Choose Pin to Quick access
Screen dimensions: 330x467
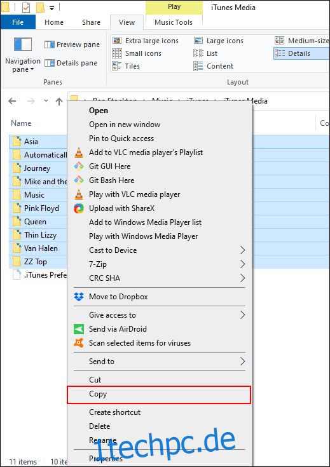tap(160, 139)
